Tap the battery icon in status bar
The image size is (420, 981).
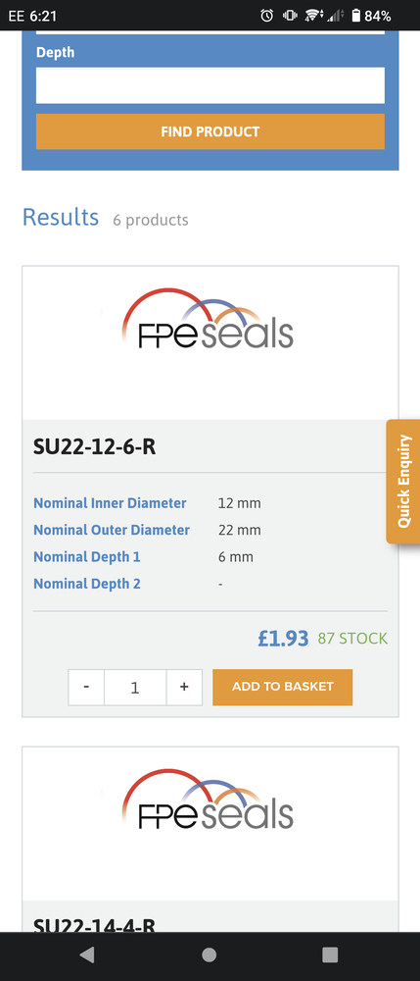[x=355, y=16]
